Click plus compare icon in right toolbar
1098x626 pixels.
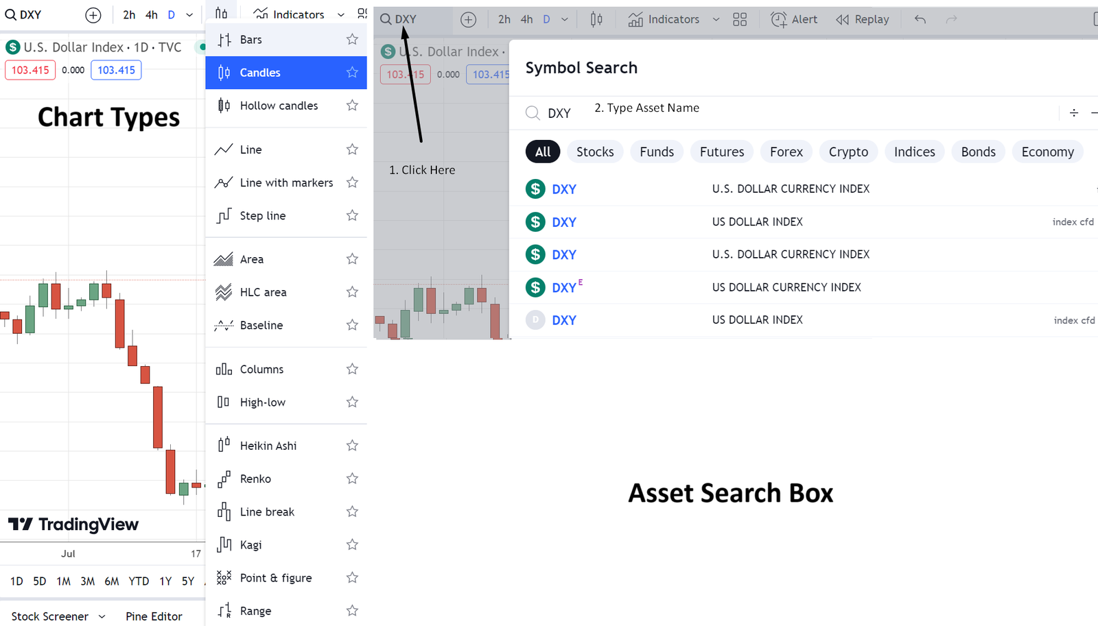[469, 20]
